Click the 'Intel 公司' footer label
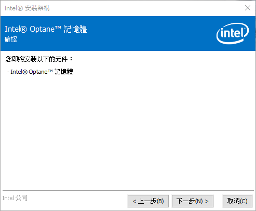This screenshot has width=256, height=211. pos(15,198)
